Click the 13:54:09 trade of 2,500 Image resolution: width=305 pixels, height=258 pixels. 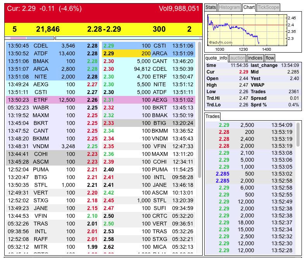coord(250,125)
